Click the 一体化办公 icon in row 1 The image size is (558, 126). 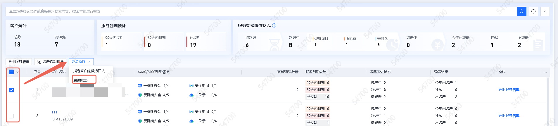140,86
